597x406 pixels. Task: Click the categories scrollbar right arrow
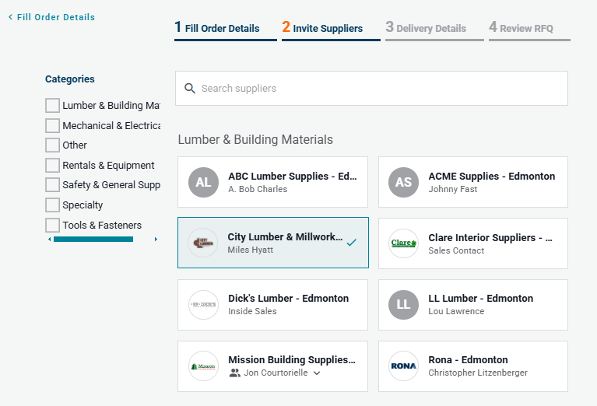pyautogui.click(x=156, y=239)
